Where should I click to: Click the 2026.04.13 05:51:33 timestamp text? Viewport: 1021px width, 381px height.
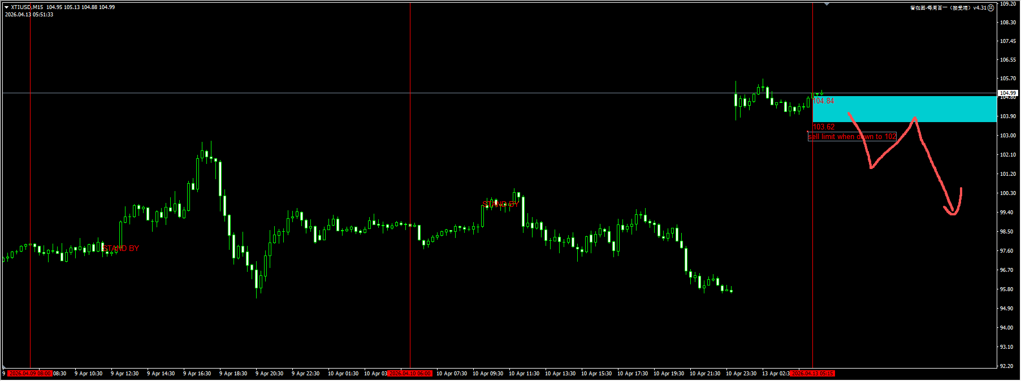click(29, 15)
